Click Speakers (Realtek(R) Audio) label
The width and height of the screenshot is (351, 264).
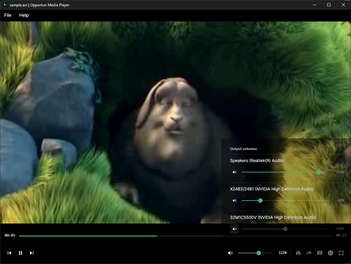tap(257, 161)
